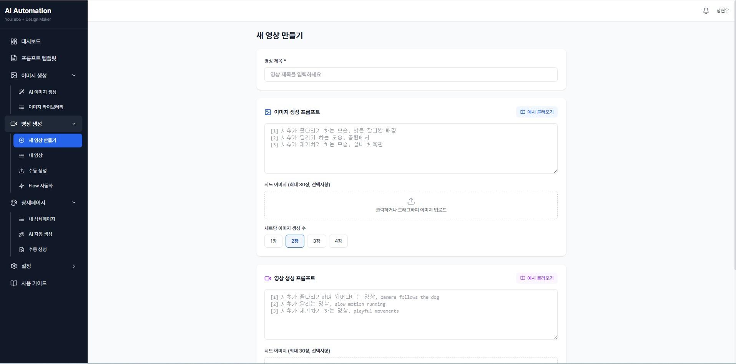Select 1장 images per set
736x364 pixels.
tap(273, 241)
